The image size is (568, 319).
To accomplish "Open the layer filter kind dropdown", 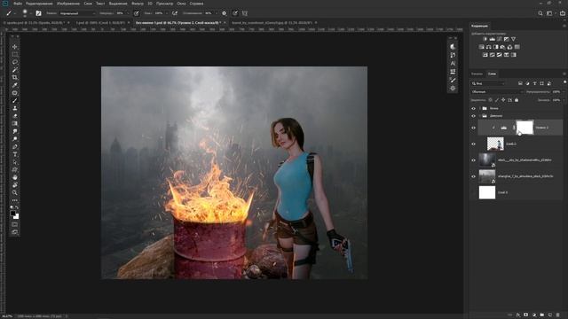I will [487, 83].
